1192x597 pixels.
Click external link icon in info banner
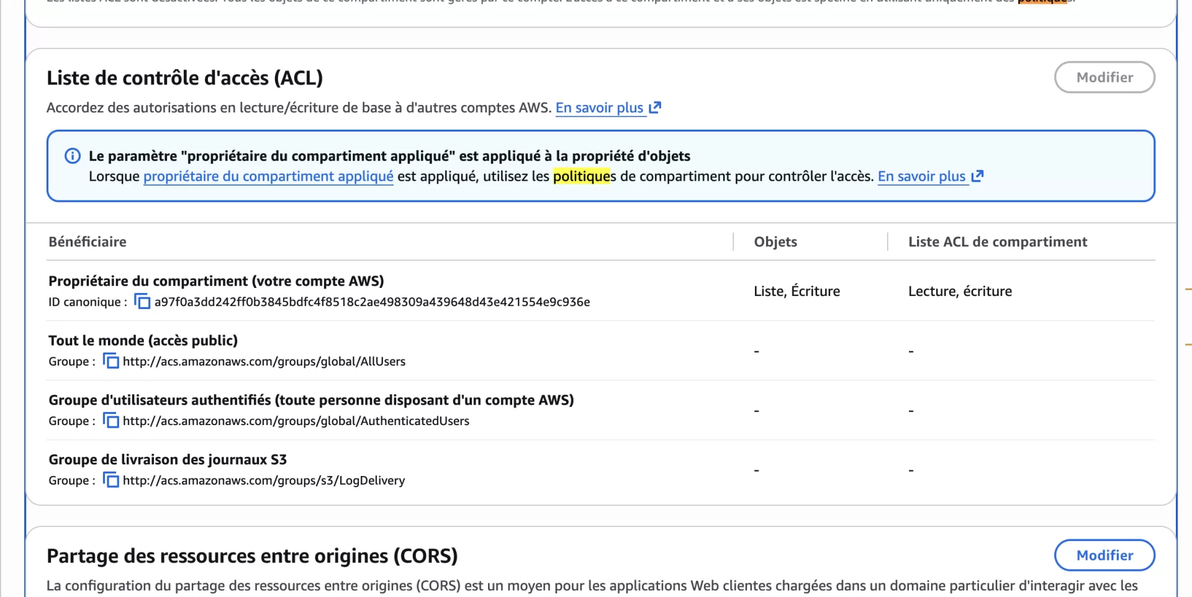977,176
